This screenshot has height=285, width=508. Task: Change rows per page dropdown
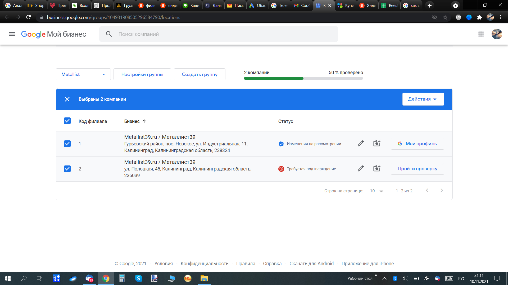pyautogui.click(x=377, y=191)
